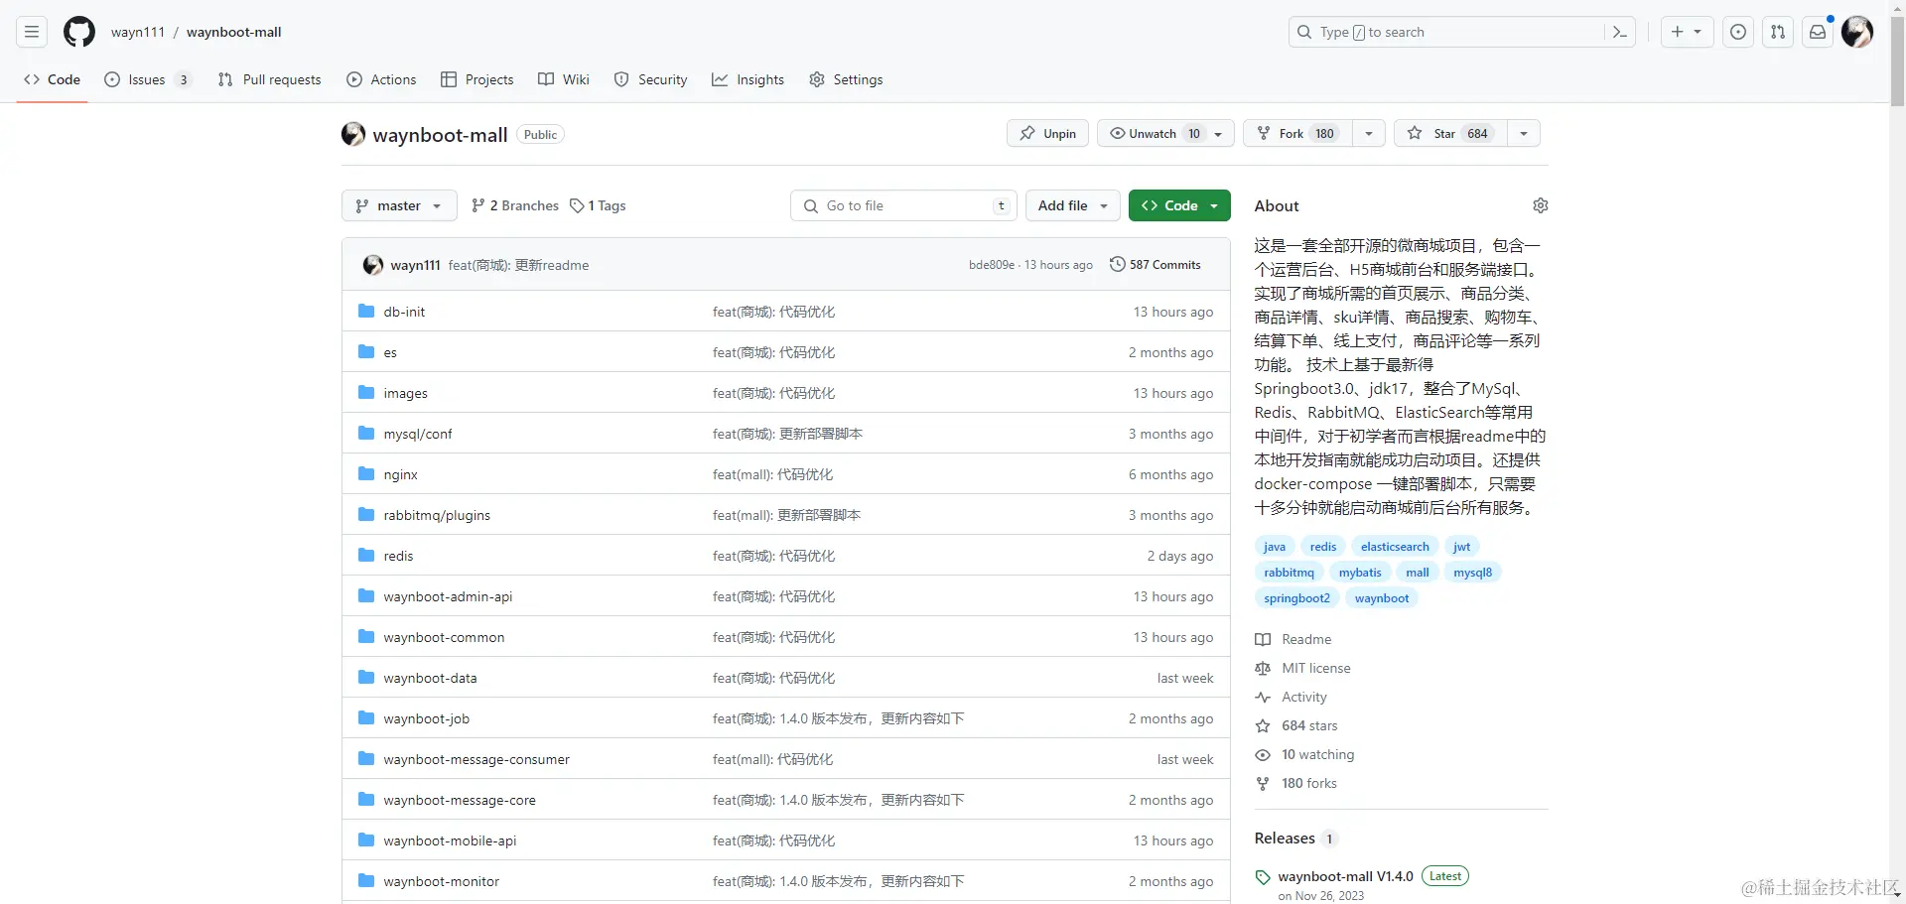Focus the 'Go to file' search field
The width and height of the screenshot is (1906, 904).
coord(904,205)
